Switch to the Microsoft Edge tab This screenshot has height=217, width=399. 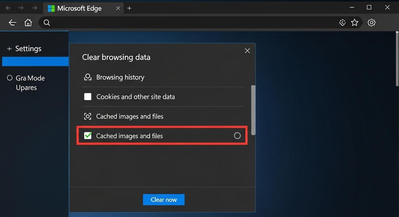pos(79,8)
